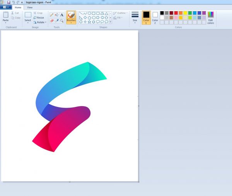Click the Undo arrow in quick access toolbar
The image size is (232, 196).
coord(13,2)
